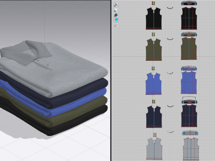Select the black collar pattern piece
Screen dimensions: 215x161
[189, 3]
